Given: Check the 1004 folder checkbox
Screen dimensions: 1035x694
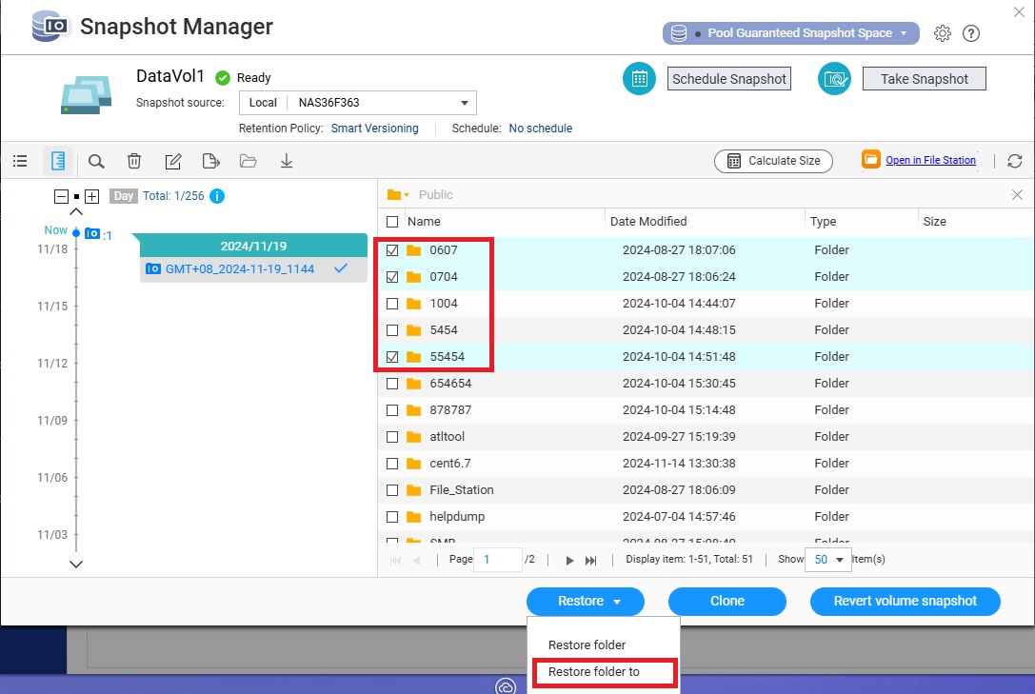Looking at the screenshot, I should (392, 304).
